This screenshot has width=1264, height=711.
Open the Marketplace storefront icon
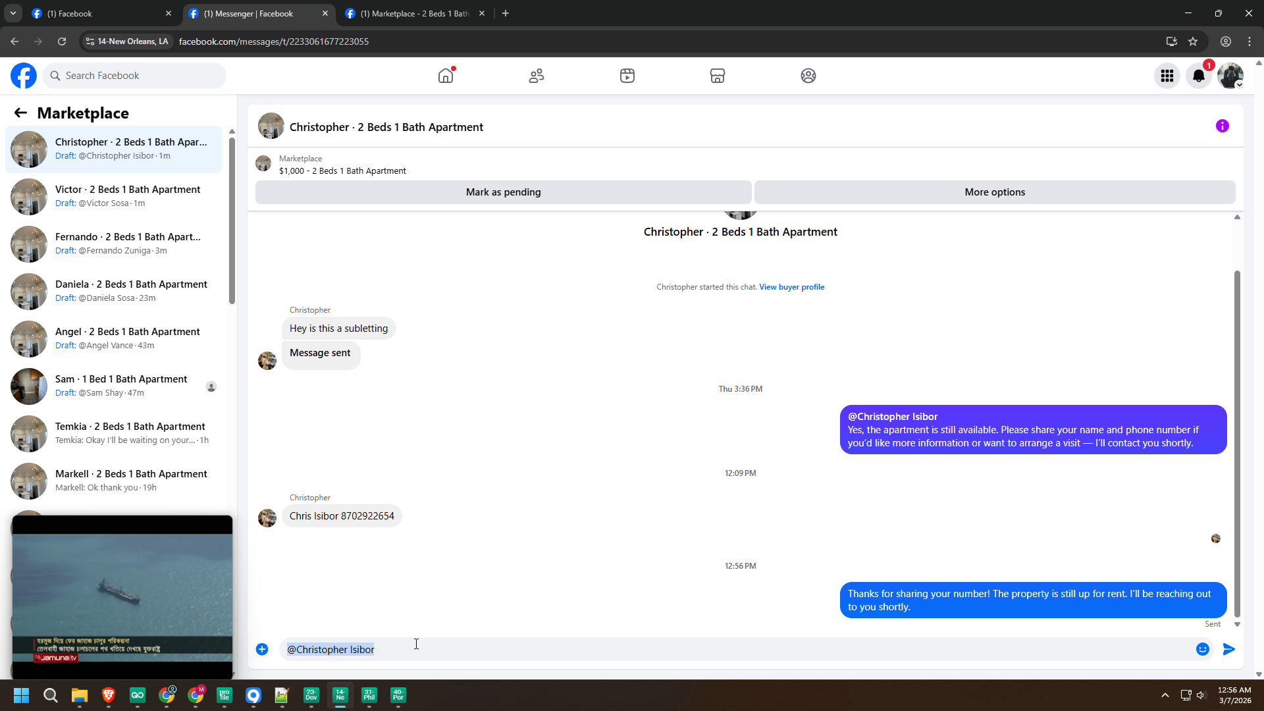pyautogui.click(x=718, y=76)
